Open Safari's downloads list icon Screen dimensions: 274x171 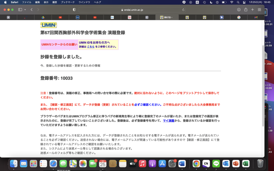coord(238,9)
